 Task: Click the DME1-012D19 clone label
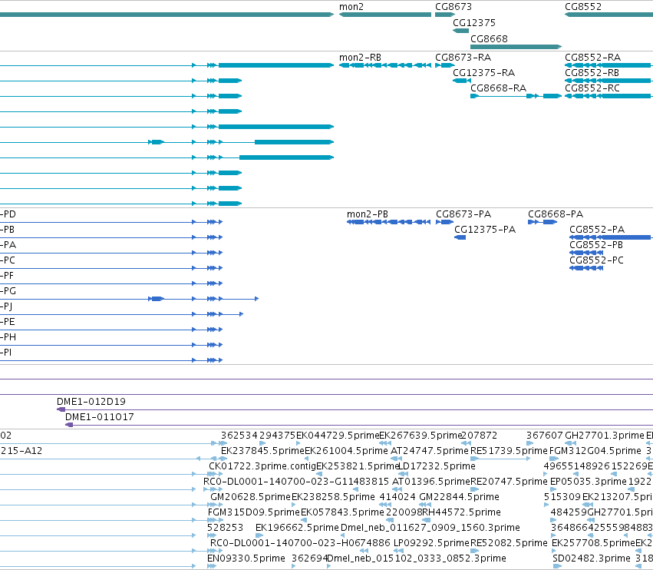(x=91, y=402)
